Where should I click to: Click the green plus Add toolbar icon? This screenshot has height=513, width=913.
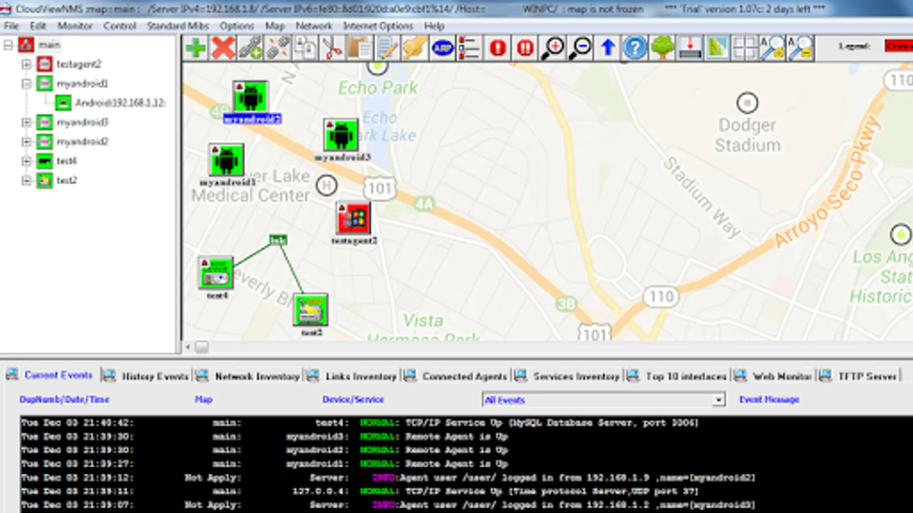196,48
